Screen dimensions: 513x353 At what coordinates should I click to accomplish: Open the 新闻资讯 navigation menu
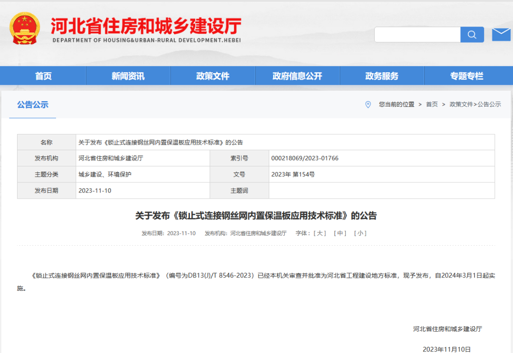127,76
